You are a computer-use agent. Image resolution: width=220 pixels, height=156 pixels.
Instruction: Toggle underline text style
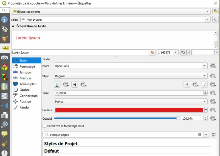click(57, 84)
